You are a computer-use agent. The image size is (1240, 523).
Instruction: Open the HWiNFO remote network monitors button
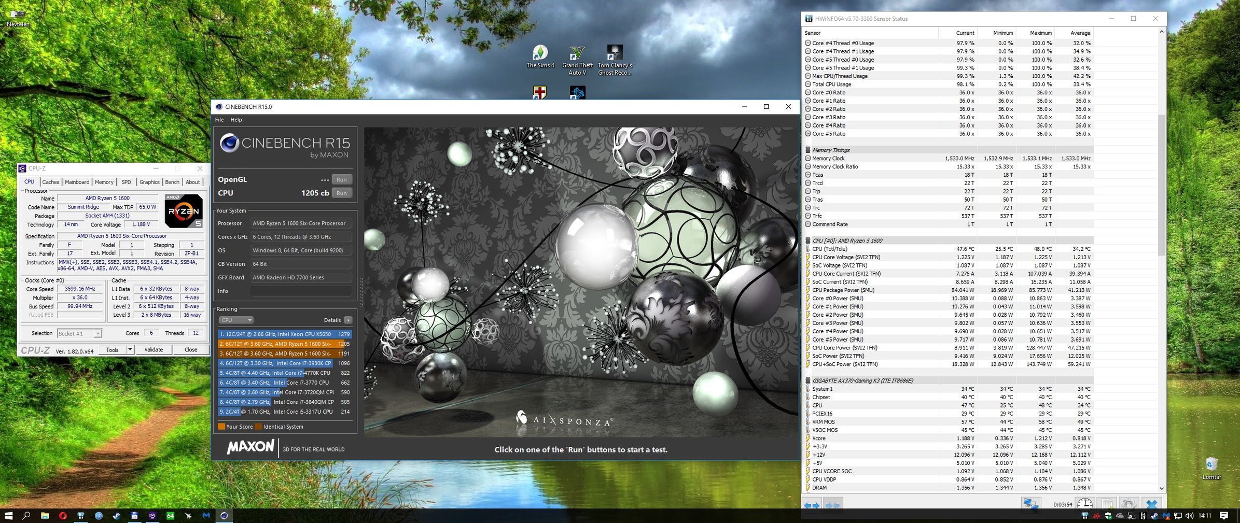coord(1030,504)
